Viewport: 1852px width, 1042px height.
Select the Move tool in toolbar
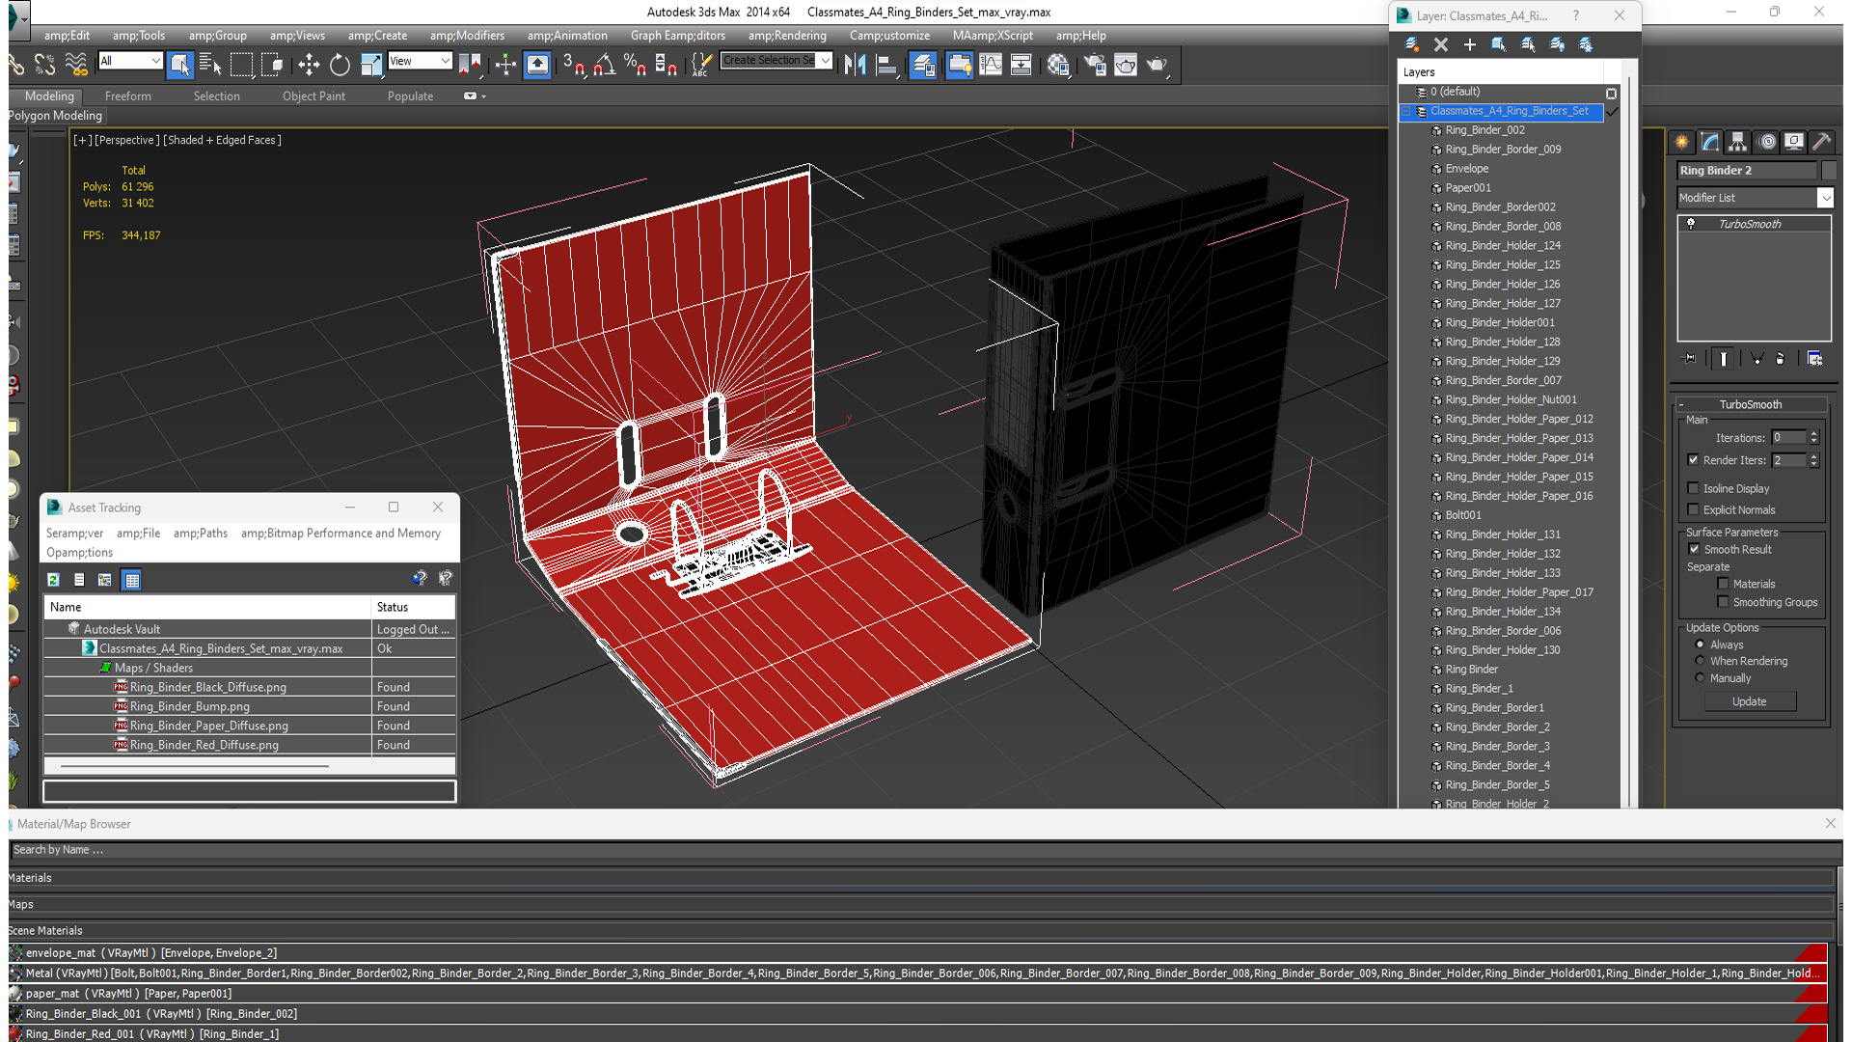pos(307,65)
